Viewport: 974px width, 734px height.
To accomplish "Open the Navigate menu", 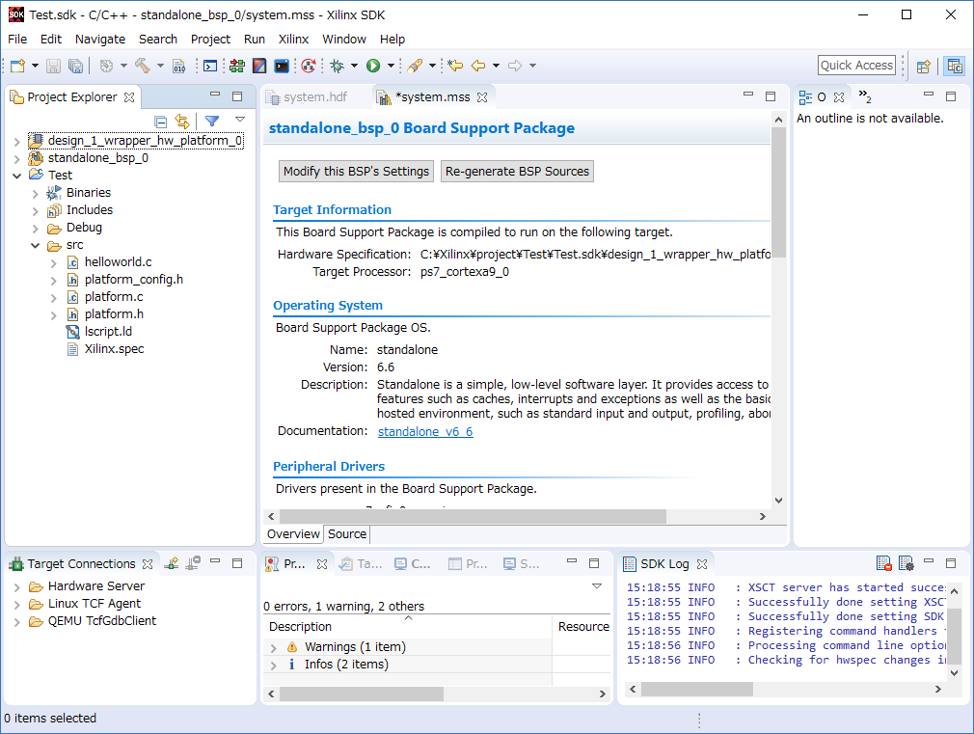I will tap(100, 39).
